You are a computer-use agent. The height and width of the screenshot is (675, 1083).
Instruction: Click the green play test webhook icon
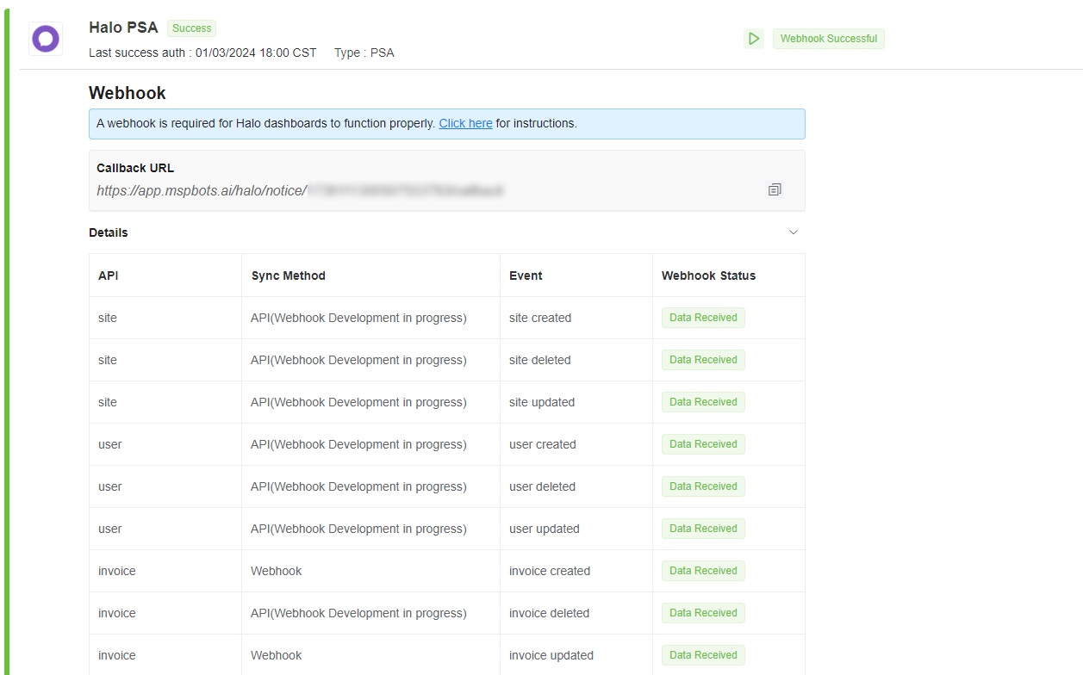(754, 39)
